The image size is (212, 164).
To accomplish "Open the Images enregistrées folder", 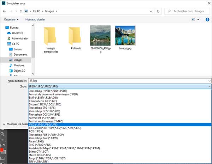I will (x=51, y=40).
